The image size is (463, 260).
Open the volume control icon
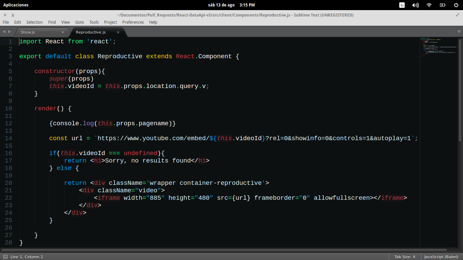click(416, 5)
